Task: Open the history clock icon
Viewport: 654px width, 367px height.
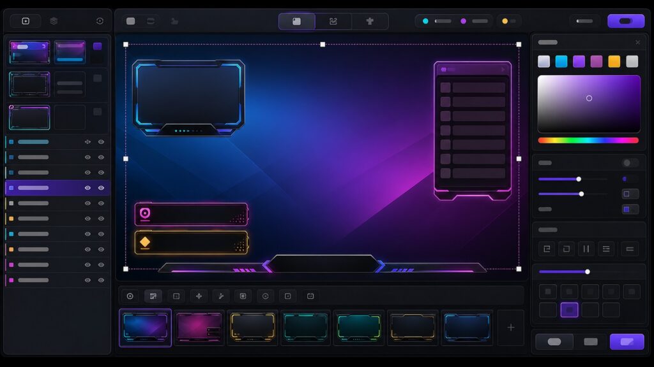Action: pos(100,21)
